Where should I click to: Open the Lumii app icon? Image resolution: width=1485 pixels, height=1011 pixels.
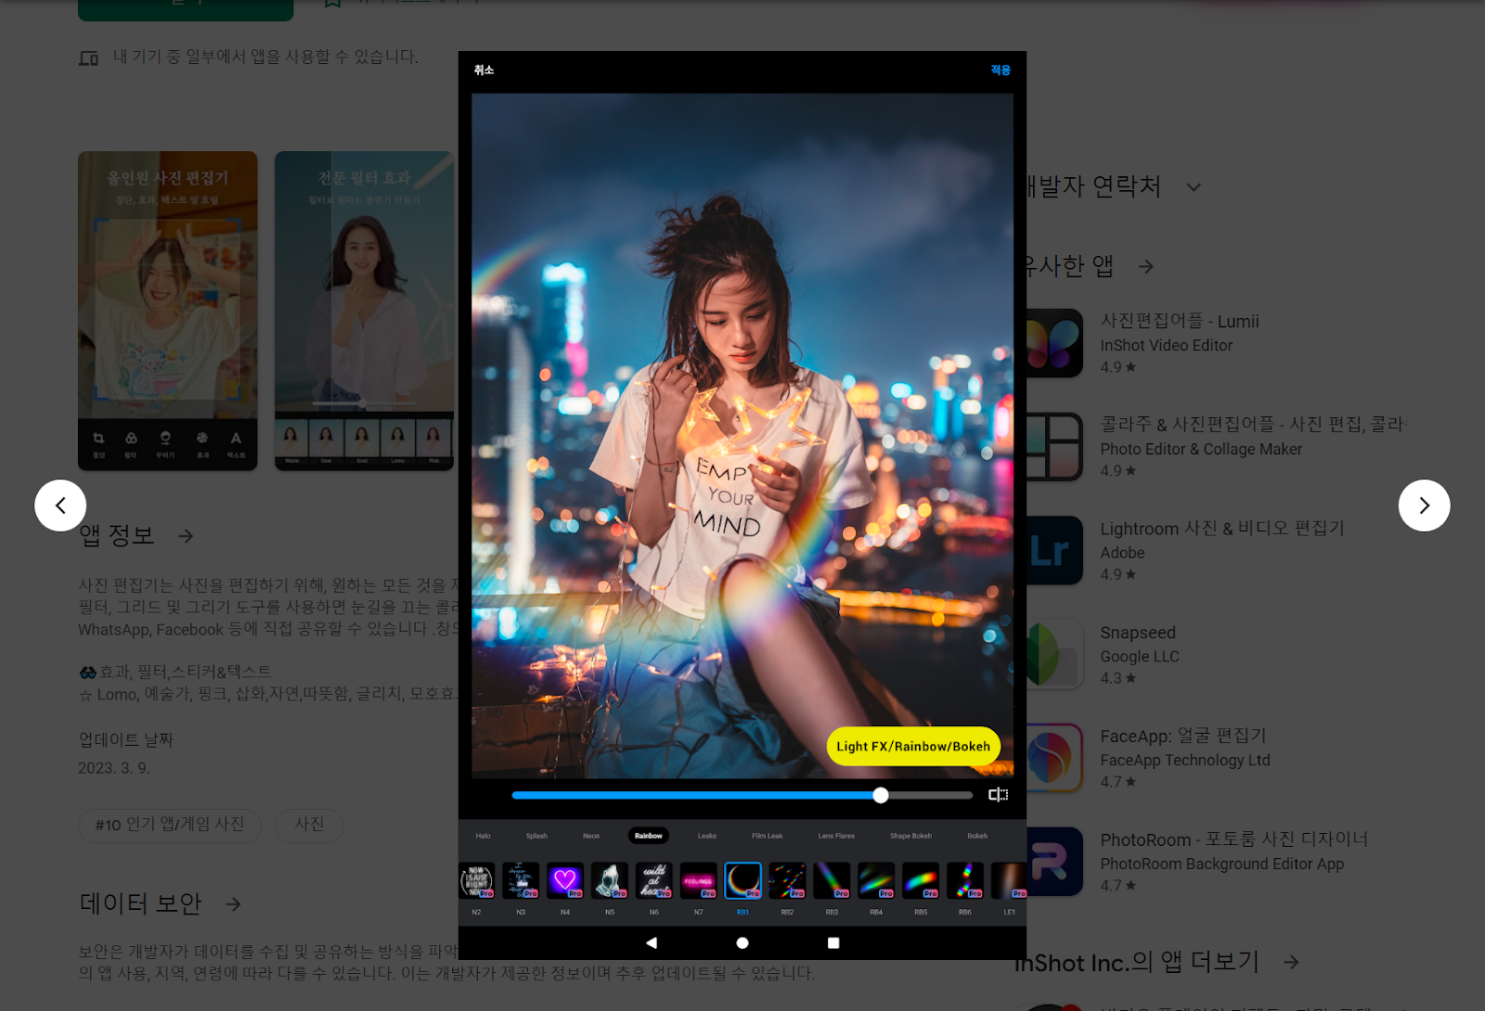click(x=1054, y=343)
